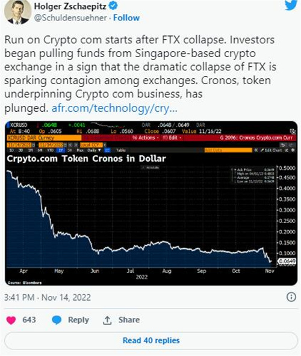The height and width of the screenshot is (356, 301).
Task: Select the YTD range tab
Action: click(x=50, y=150)
